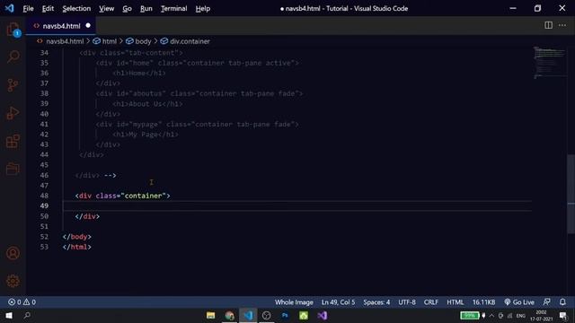575x323 pixels.
Task: Open the Extensions view
Action: (x=13, y=141)
